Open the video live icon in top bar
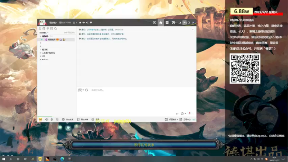The height and width of the screenshot is (162, 288). click(x=154, y=22)
